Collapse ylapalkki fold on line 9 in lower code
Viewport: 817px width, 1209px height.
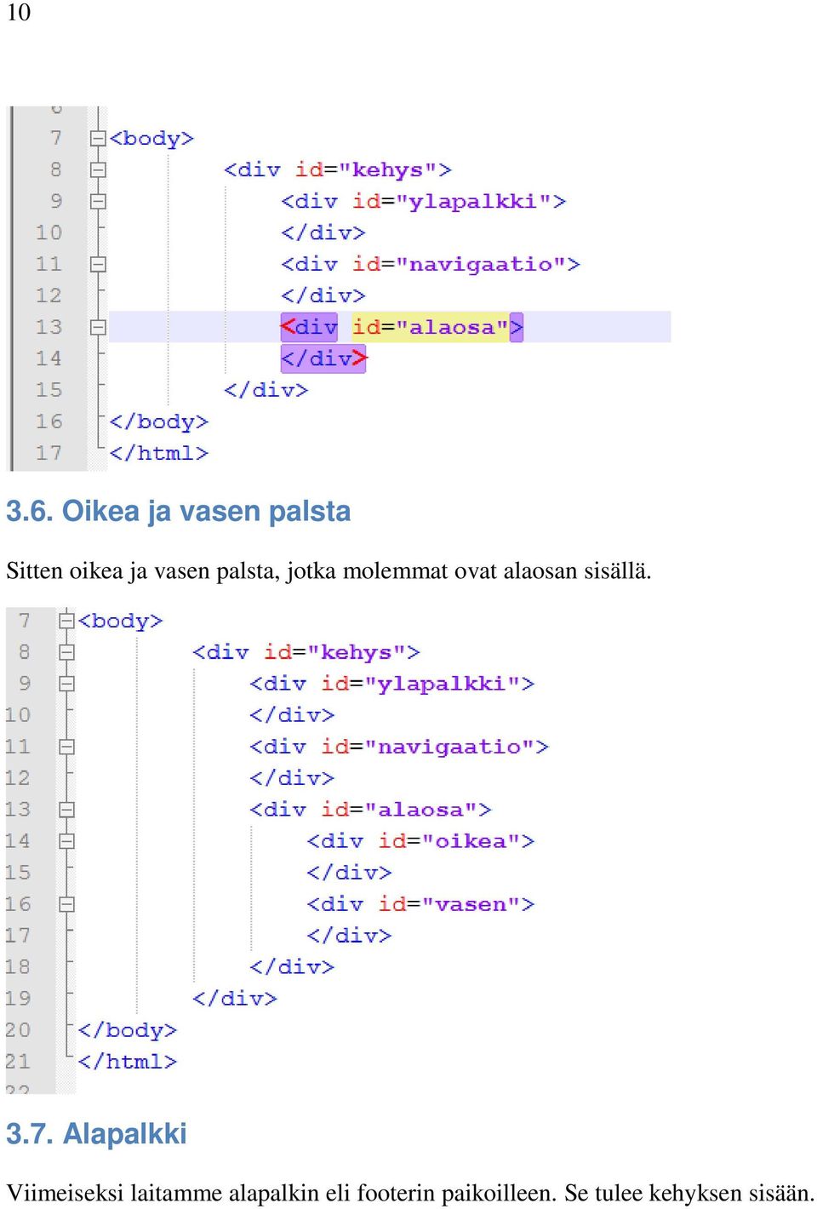click(x=67, y=684)
